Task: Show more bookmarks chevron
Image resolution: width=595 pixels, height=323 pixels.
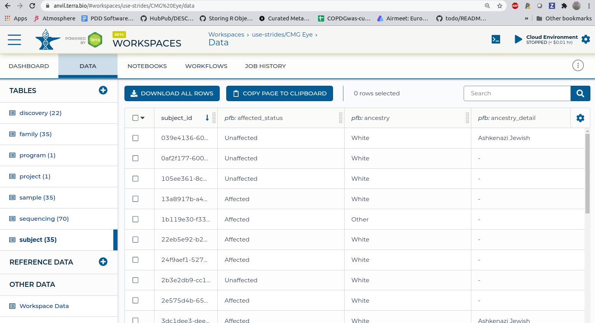Action: tap(527, 18)
